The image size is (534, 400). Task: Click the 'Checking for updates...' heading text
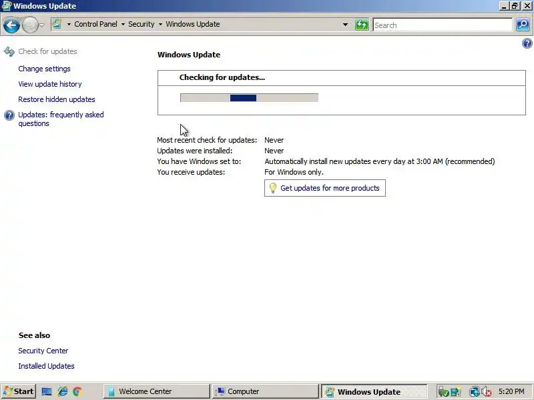(222, 77)
